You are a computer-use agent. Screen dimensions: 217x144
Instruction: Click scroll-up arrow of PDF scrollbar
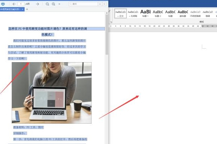click(x=107, y=13)
